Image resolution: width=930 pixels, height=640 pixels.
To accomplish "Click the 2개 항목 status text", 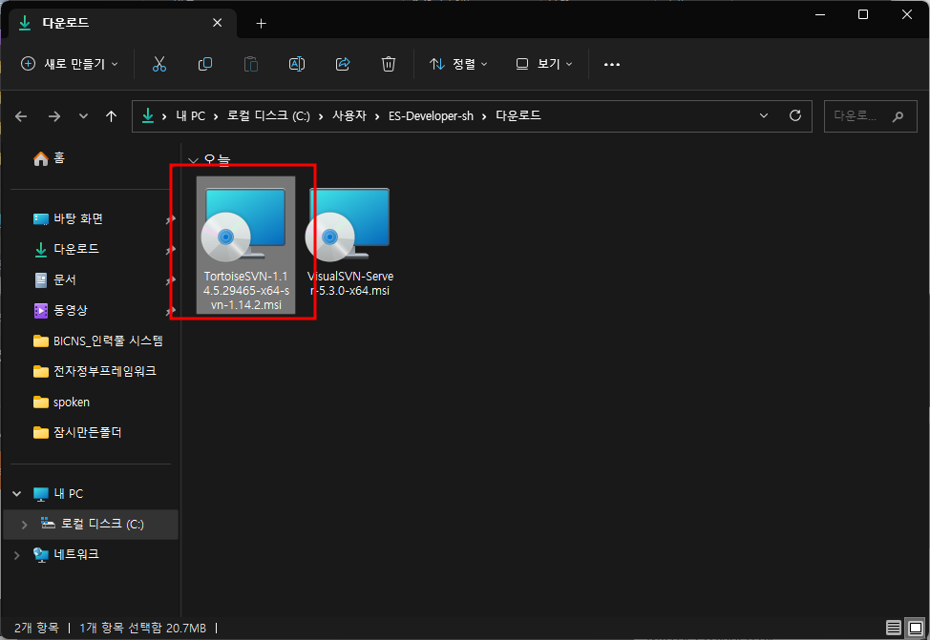I will 37,628.
